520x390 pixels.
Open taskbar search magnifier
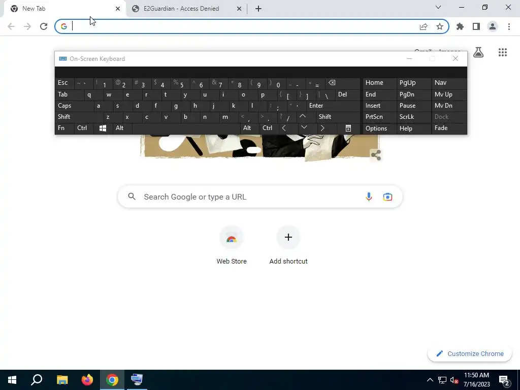(37, 380)
